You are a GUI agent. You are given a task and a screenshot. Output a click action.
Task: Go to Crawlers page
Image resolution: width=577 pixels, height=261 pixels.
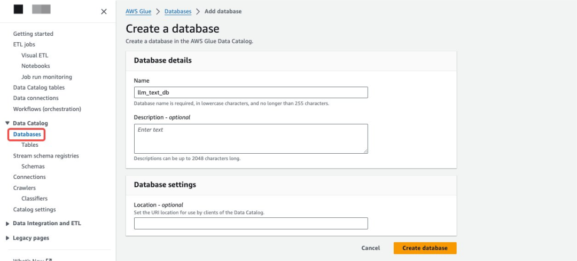coord(25,188)
